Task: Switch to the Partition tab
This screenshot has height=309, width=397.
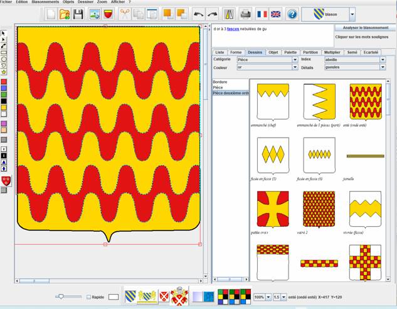Action: point(310,52)
